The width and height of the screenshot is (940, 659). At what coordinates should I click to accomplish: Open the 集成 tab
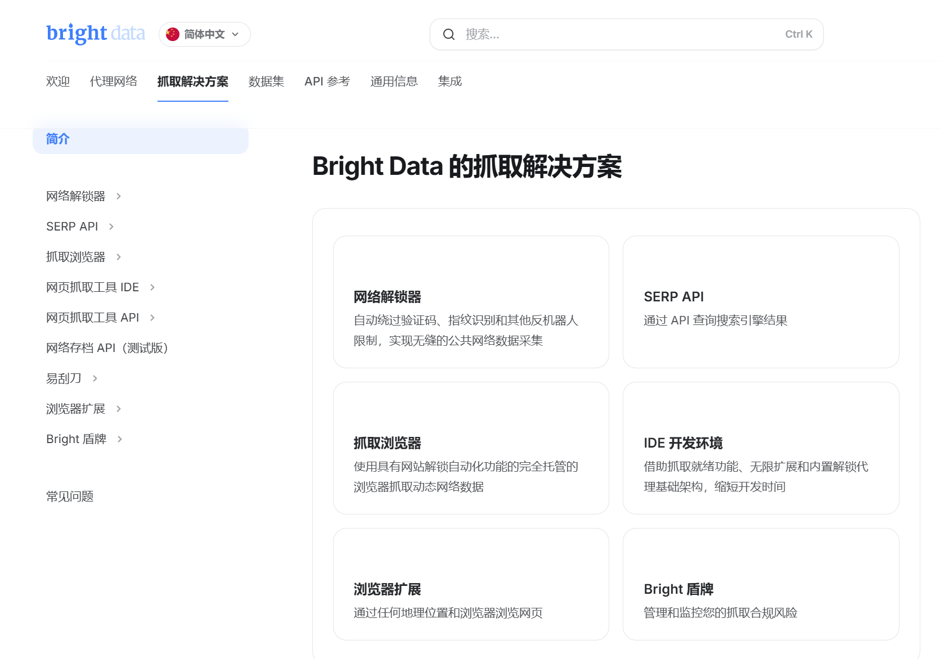[x=450, y=82]
